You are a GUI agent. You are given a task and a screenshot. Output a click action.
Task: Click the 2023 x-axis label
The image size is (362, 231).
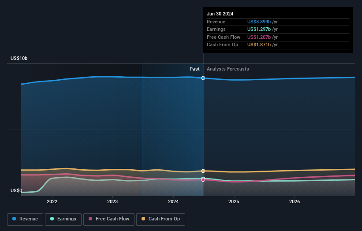coord(112,201)
